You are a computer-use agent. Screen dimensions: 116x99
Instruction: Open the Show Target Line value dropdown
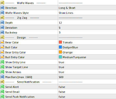(x=87, y=67)
